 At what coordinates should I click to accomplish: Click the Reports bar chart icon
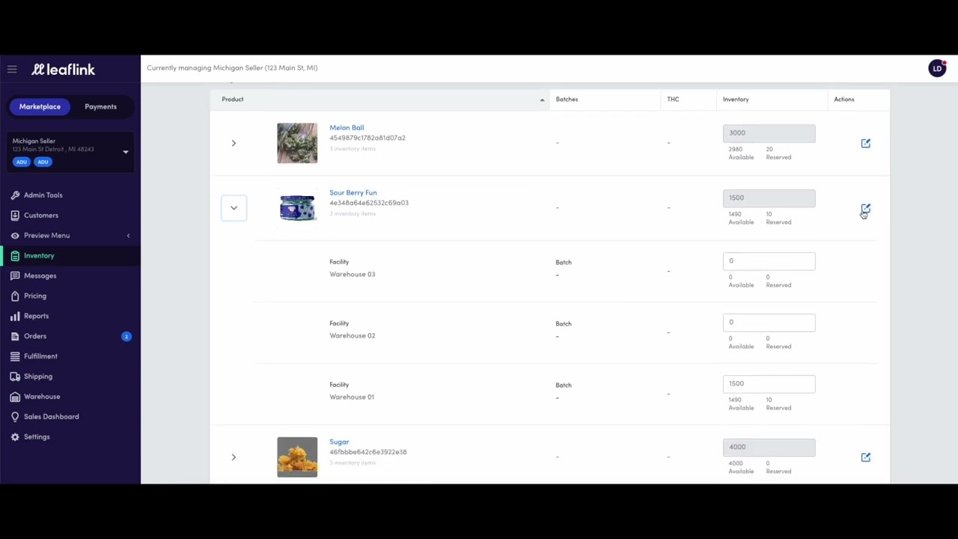click(x=15, y=317)
